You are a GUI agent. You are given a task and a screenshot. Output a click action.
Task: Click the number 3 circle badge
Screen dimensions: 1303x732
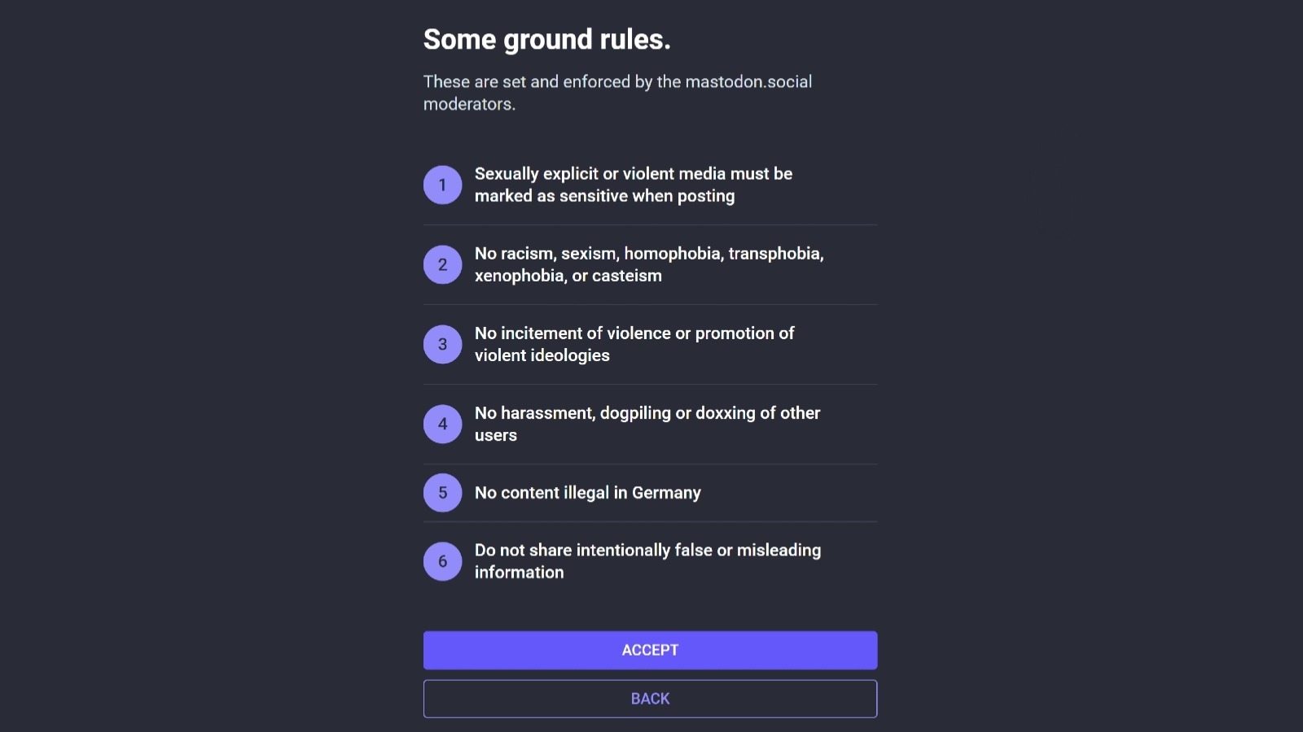[x=442, y=344]
